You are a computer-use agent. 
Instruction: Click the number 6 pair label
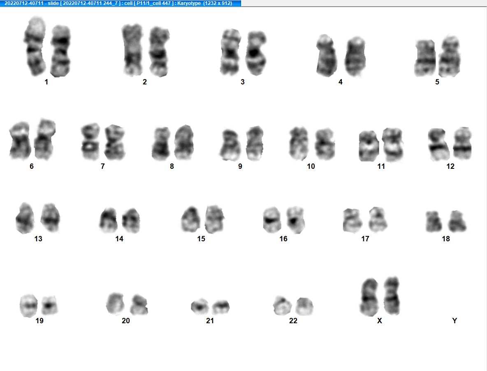coord(31,166)
